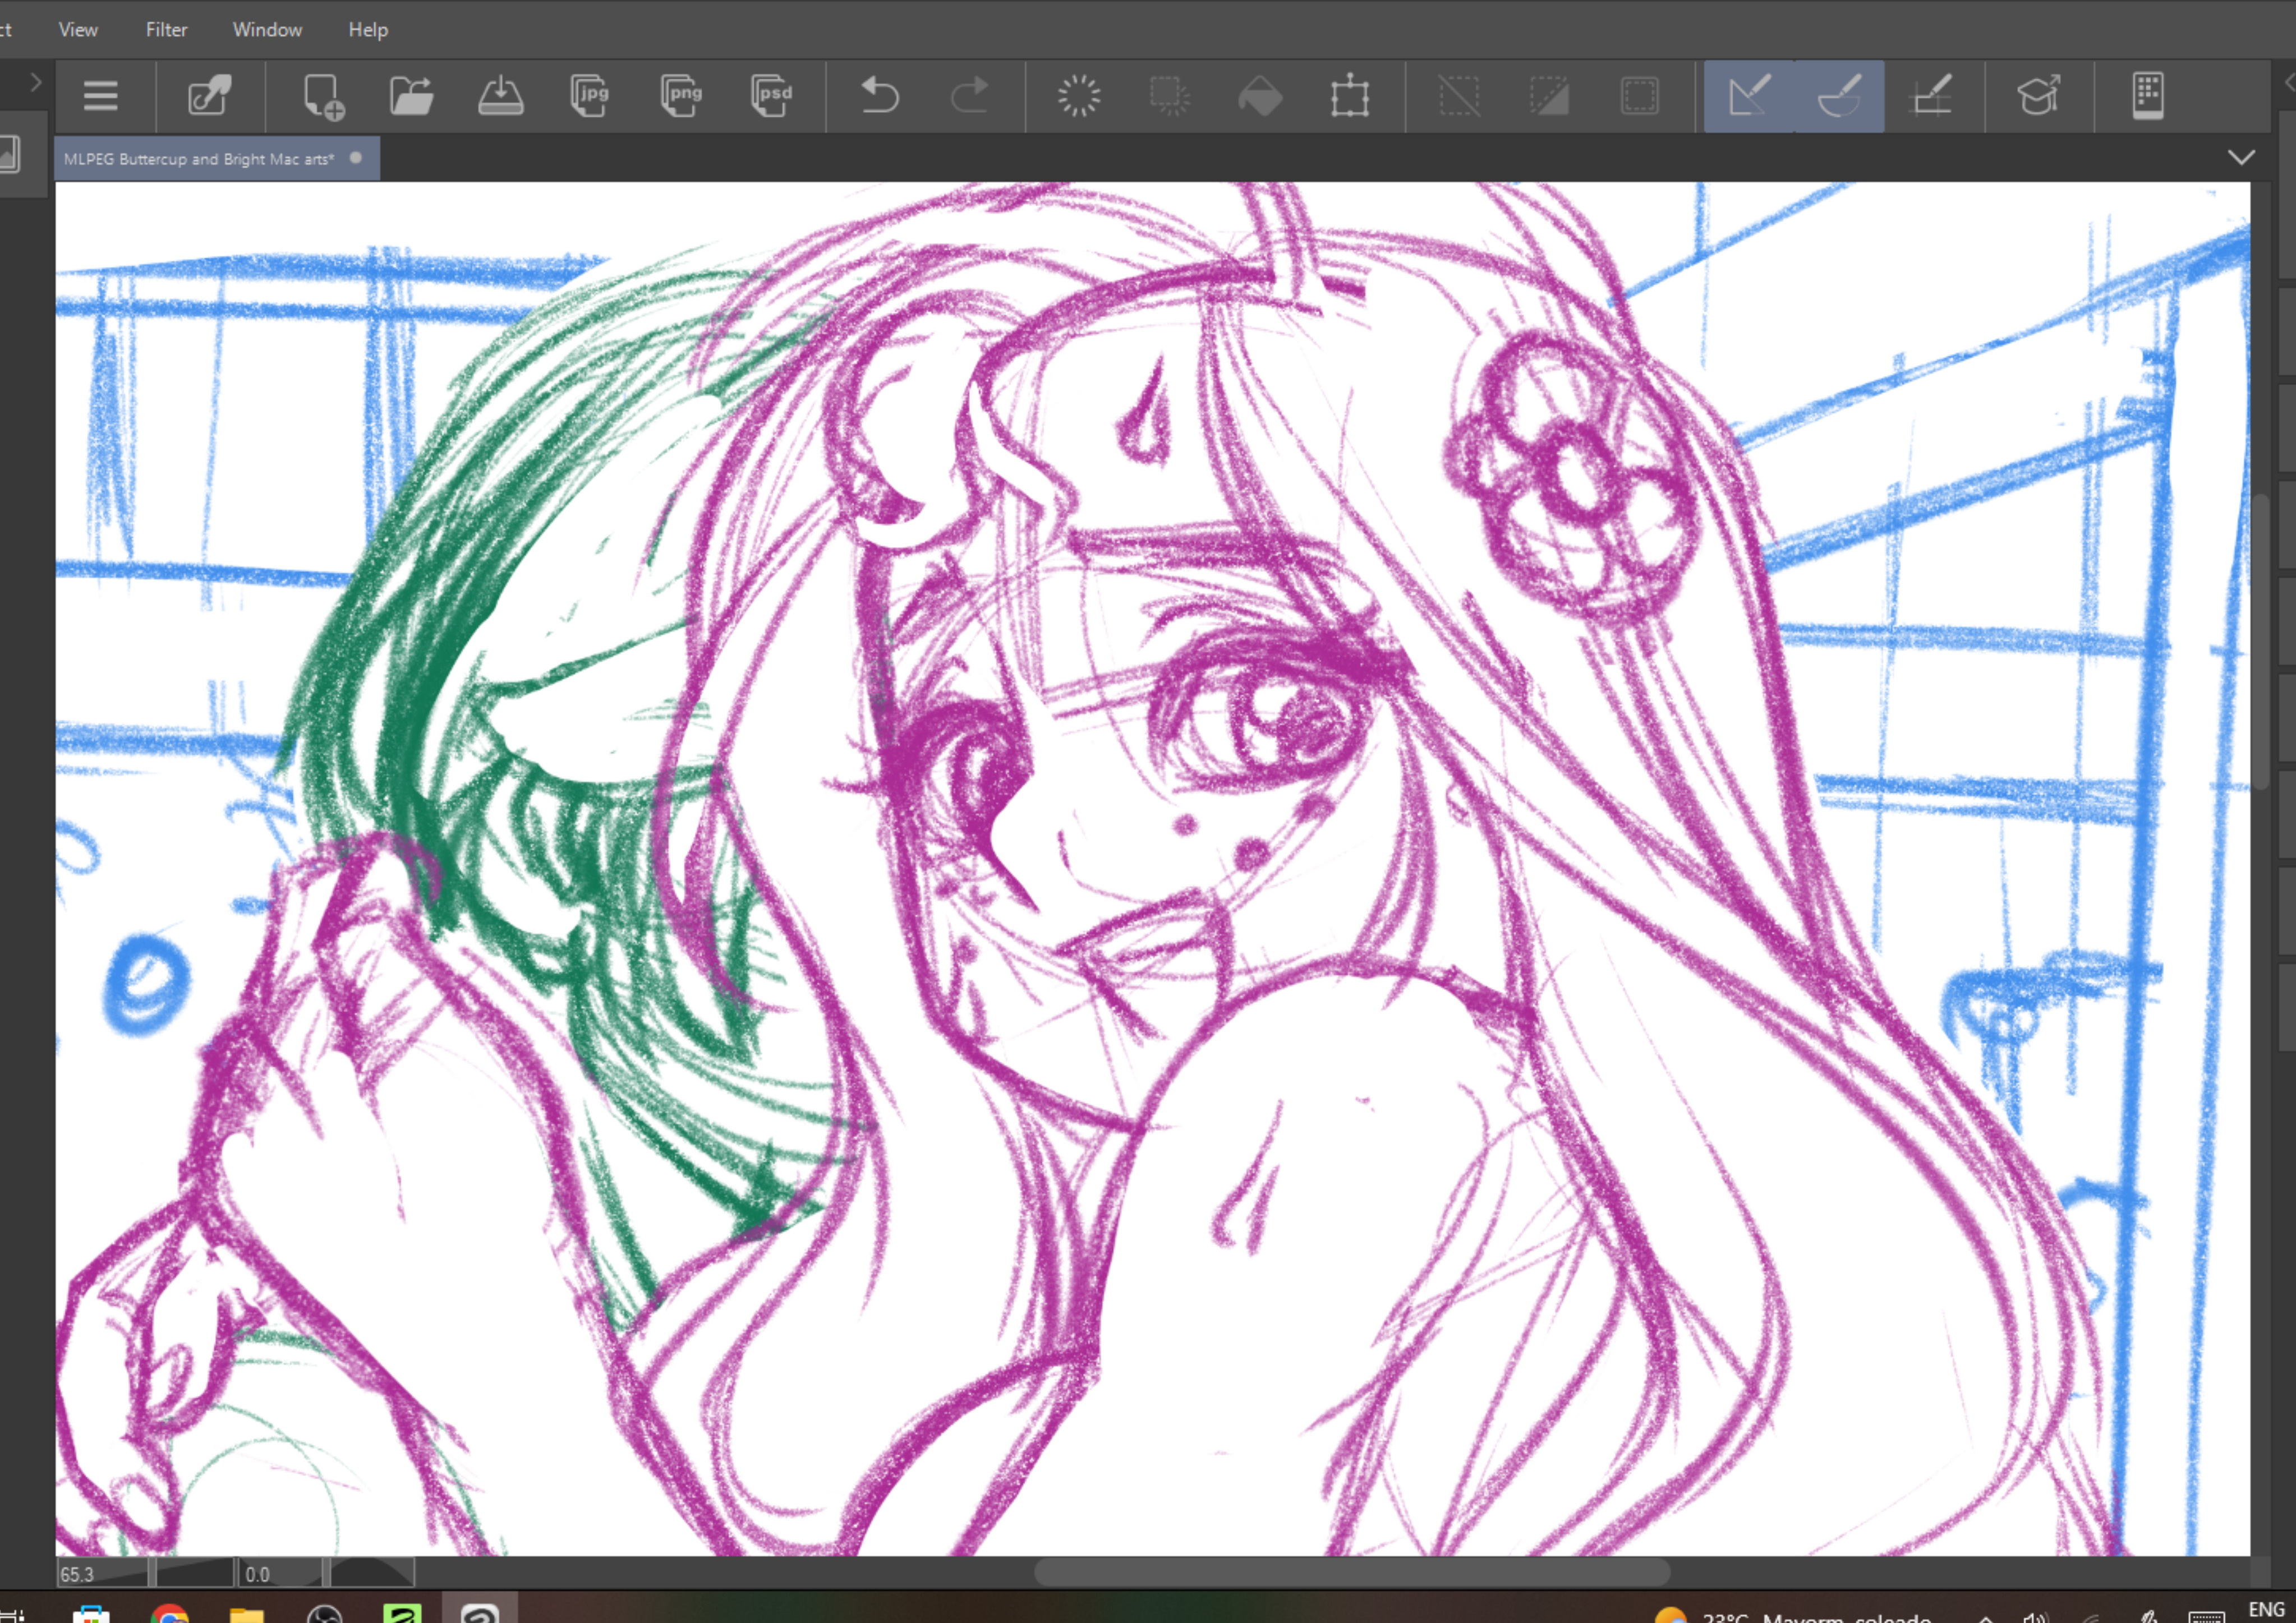2296x1623 pixels.
Task: Click Clip Studio Paint taskbar icon
Action: point(480,1610)
